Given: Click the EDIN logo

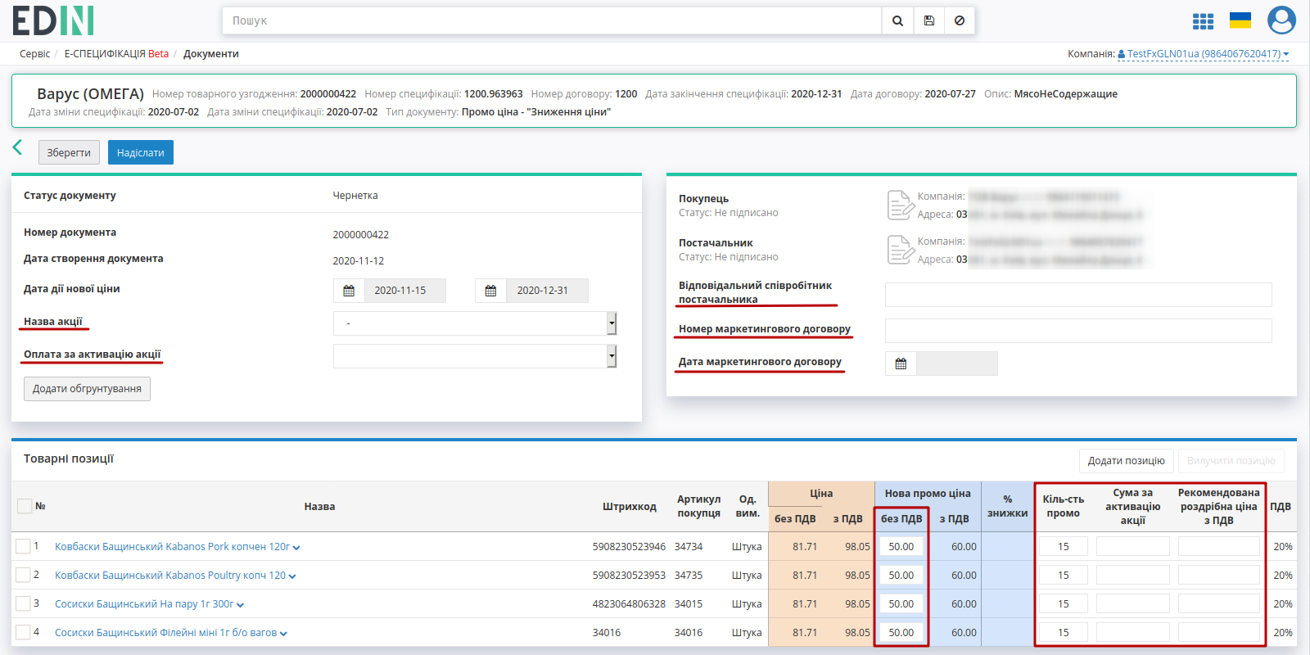Looking at the screenshot, I should (x=53, y=20).
